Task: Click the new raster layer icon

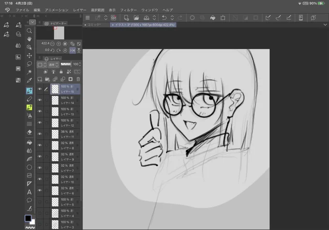Action: click(40, 79)
